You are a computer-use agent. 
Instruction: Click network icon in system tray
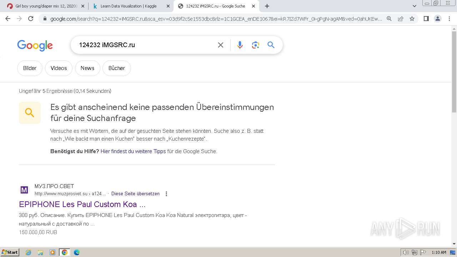(415, 252)
